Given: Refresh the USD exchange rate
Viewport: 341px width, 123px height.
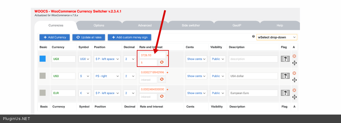Looking at the screenshot, I should click(x=162, y=79).
